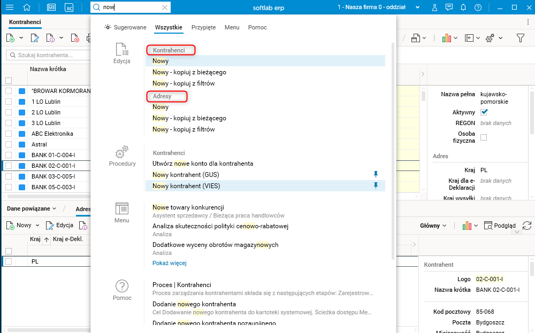Expand the dropdown next to contractor info icon
The image size is (535, 333).
pos(61,38)
